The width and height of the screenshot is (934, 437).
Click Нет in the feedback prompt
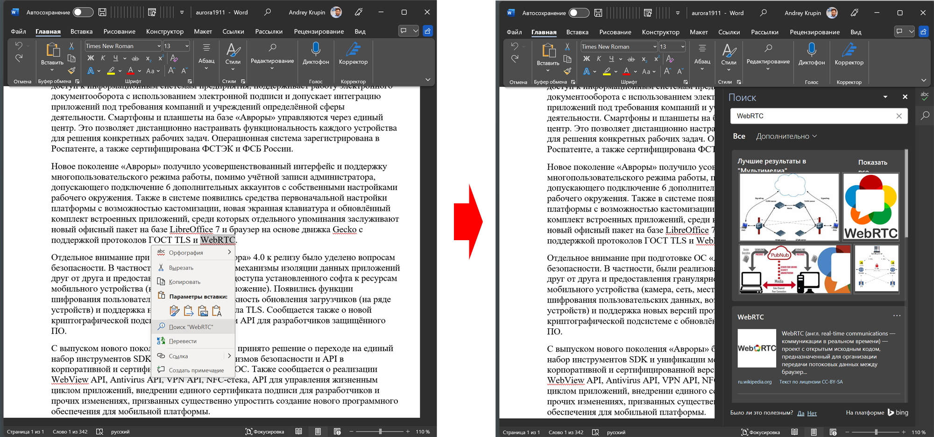[x=812, y=413]
